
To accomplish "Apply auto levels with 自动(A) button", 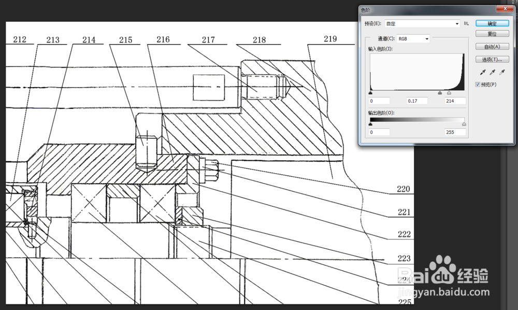I will tap(492, 47).
